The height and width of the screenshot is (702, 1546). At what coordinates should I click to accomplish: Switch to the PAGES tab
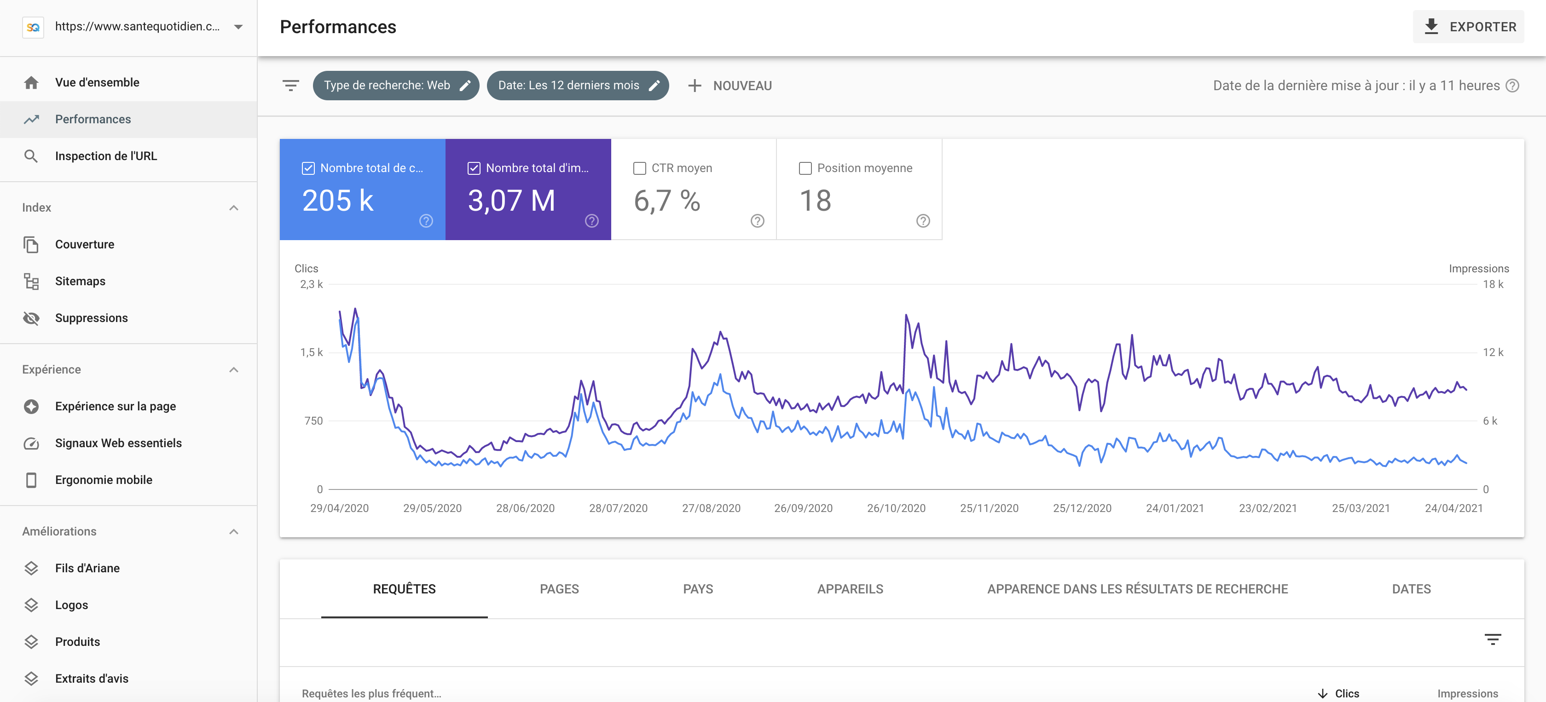(559, 589)
